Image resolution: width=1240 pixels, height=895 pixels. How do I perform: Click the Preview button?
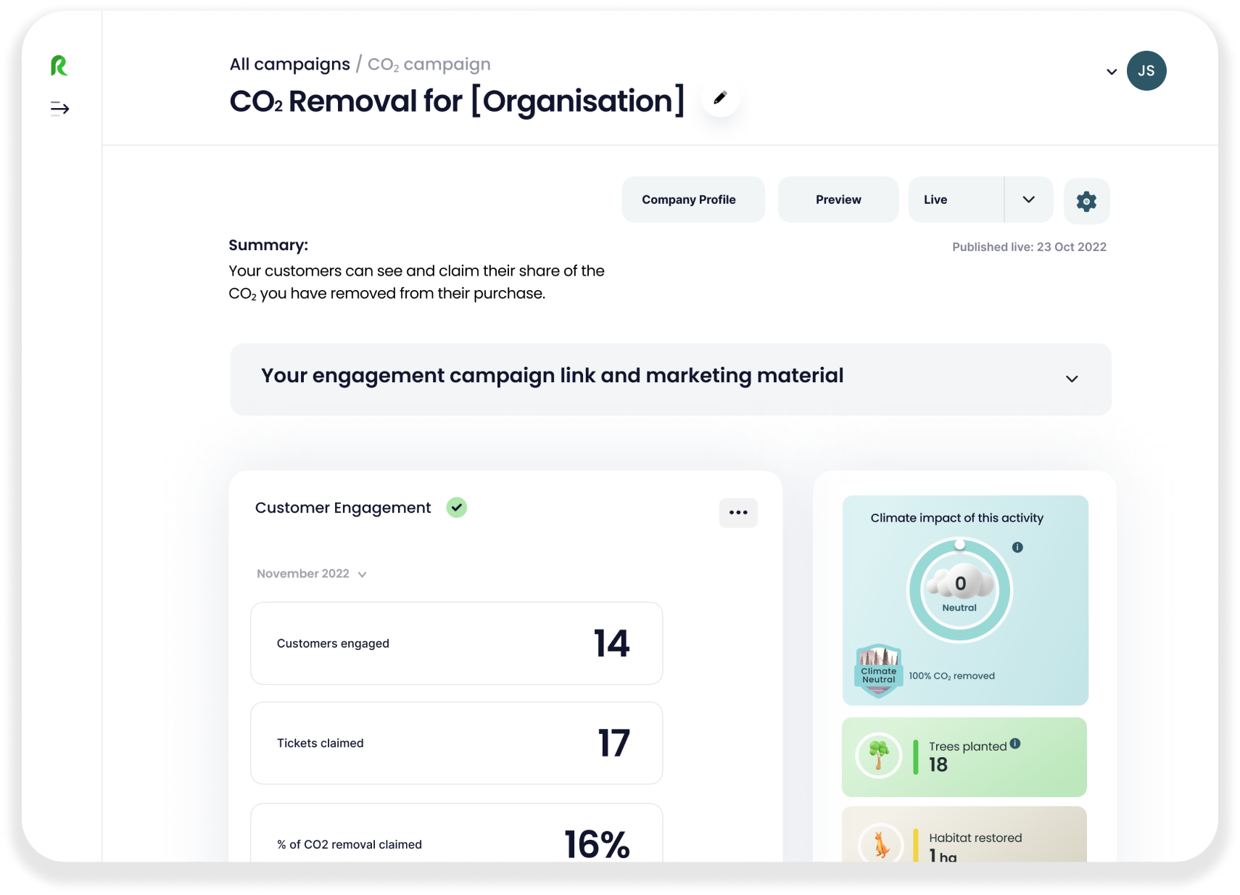point(838,199)
